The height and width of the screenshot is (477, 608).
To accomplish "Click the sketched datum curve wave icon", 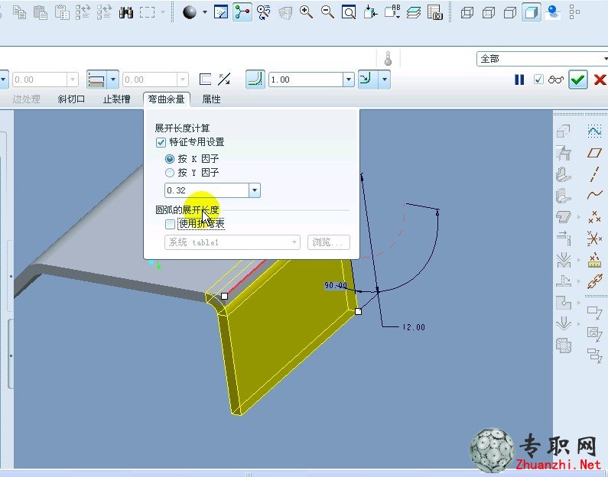I will pos(594,131).
